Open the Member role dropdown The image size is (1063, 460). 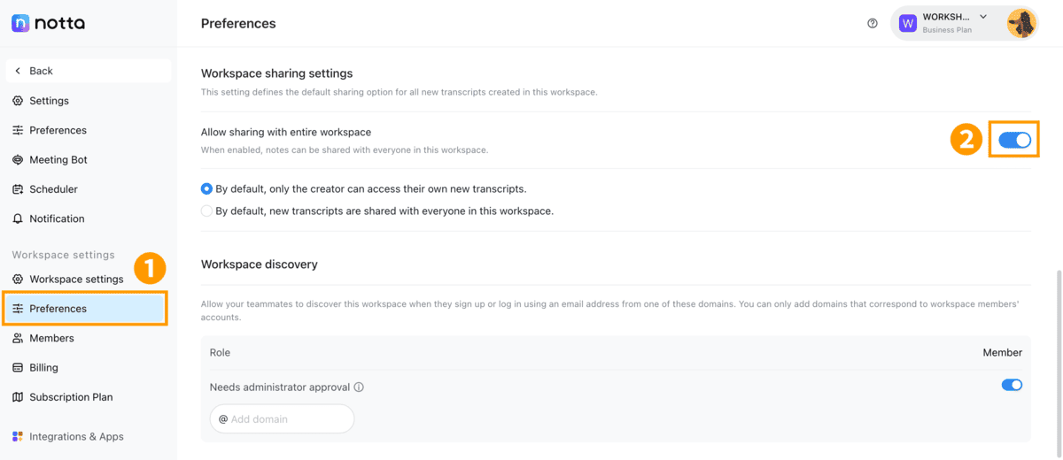coord(1002,352)
